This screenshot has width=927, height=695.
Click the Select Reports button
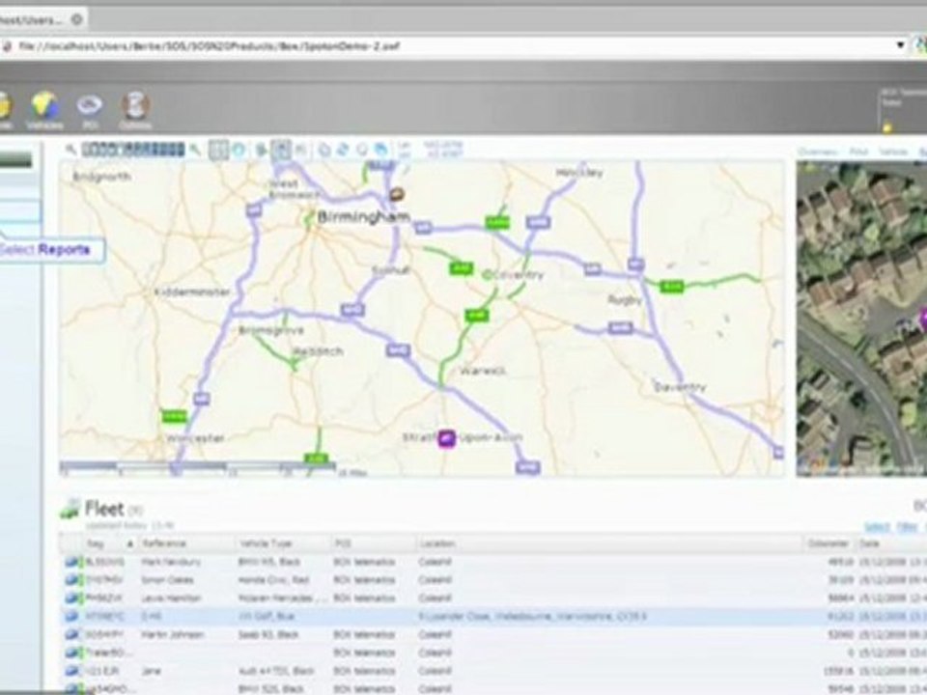(51, 249)
